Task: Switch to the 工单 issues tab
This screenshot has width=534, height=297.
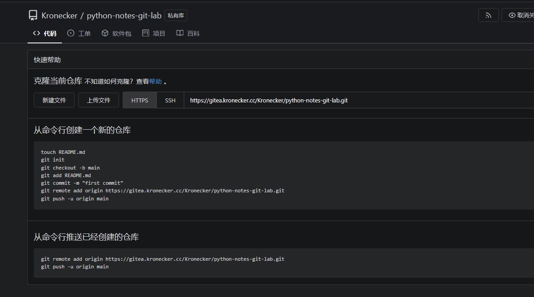Action: coord(79,33)
